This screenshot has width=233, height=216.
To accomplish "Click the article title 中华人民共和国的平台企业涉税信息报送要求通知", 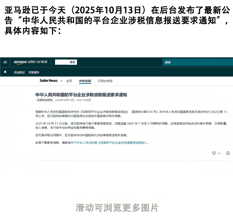I will click(81, 95).
